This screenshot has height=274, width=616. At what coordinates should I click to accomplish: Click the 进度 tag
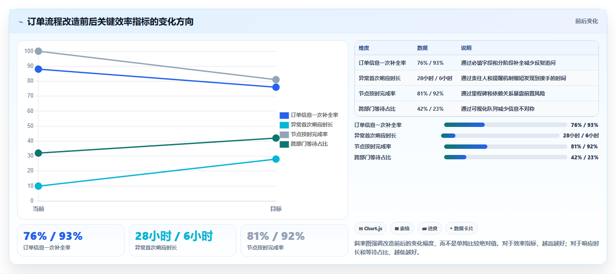(x=430, y=228)
